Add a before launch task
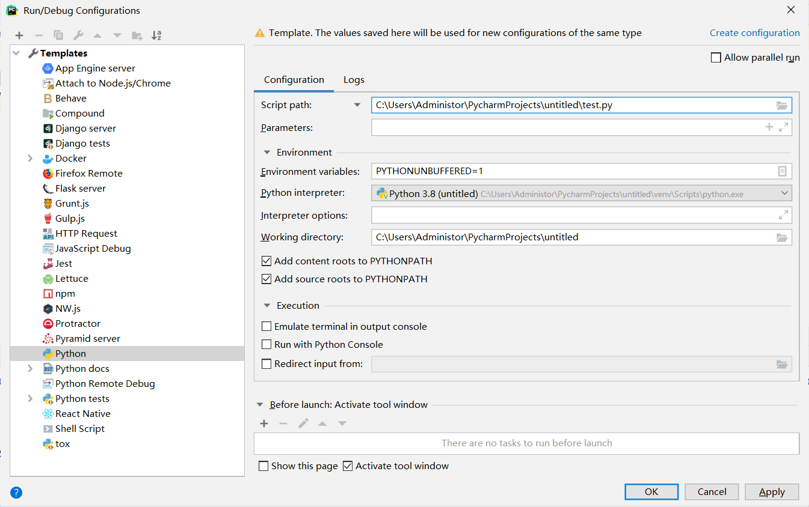Image resolution: width=809 pixels, height=507 pixels. tap(263, 424)
